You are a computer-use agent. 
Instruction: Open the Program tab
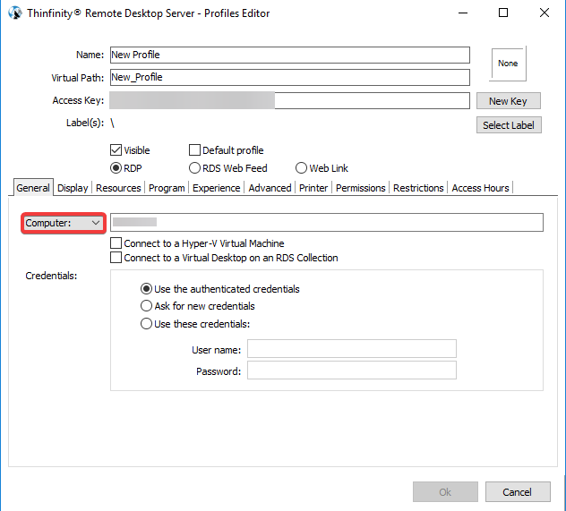pyautogui.click(x=167, y=188)
